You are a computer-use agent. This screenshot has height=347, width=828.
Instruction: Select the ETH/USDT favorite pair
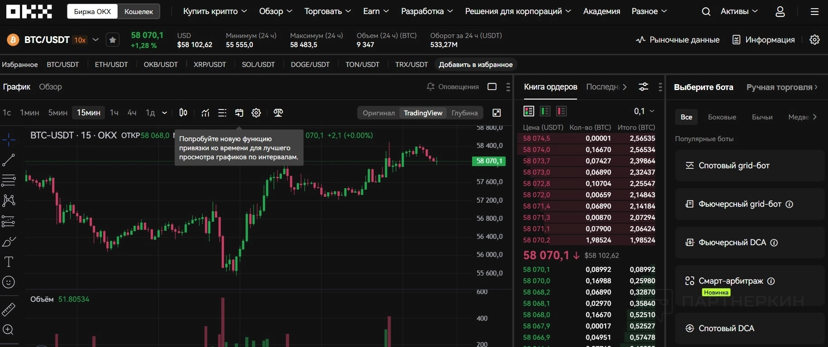(111, 65)
